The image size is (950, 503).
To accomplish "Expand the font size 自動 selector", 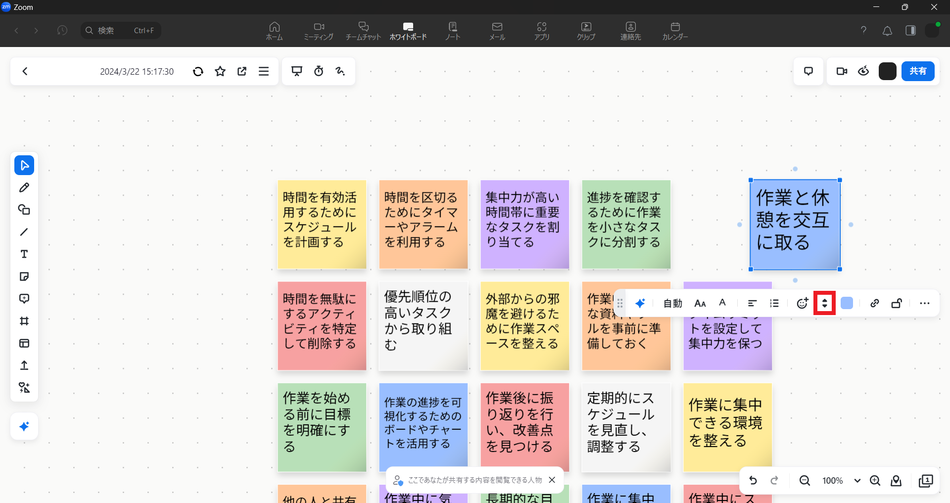I will [x=672, y=303].
